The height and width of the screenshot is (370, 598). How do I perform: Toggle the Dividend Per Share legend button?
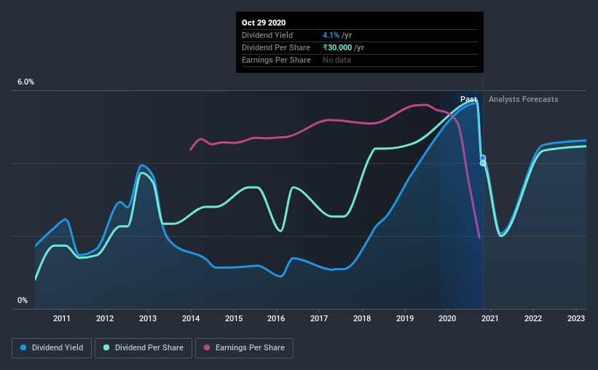pyautogui.click(x=143, y=348)
